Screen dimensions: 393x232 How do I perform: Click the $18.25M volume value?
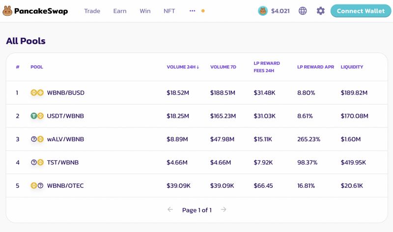[x=178, y=116]
